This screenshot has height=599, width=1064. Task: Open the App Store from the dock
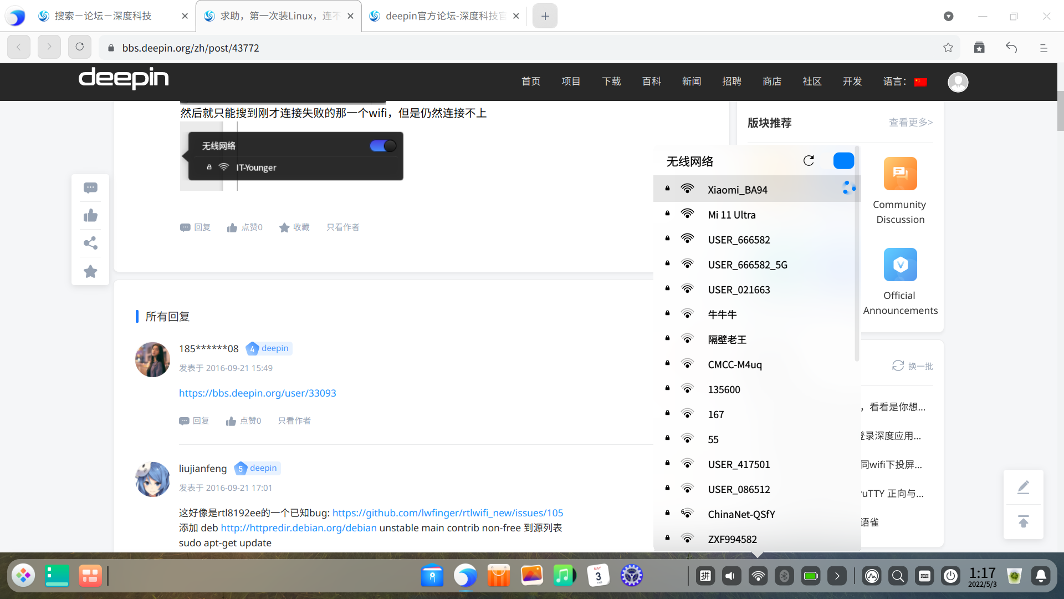pos(498,576)
